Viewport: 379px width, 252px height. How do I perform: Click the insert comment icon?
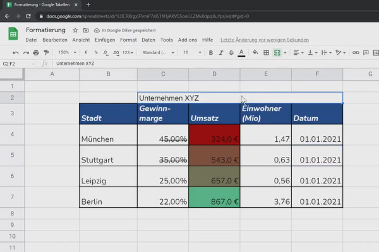[x=366, y=52]
